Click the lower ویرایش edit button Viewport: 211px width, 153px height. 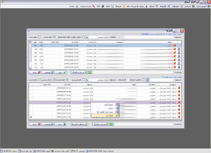pyautogui.click(x=47, y=124)
